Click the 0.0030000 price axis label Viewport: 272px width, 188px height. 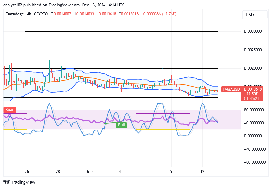click(x=253, y=31)
